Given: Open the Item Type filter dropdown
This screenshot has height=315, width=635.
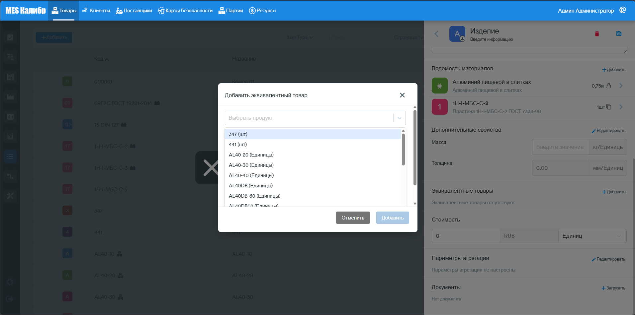Looking at the screenshot, I should click(300, 37).
